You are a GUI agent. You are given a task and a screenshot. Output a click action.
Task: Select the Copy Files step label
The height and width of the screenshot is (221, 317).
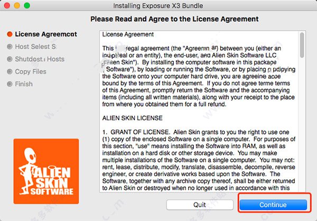point(31,72)
